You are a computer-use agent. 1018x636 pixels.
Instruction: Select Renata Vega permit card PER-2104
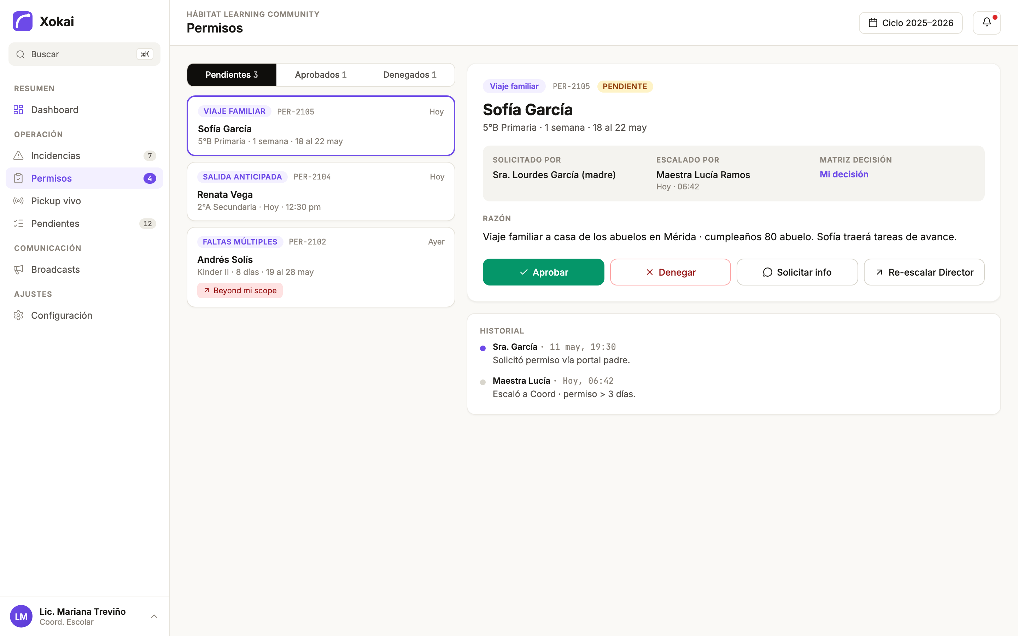(x=321, y=192)
